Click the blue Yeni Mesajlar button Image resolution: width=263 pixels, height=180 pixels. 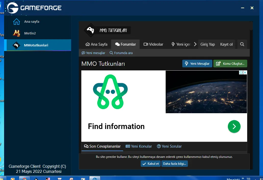(x=197, y=63)
